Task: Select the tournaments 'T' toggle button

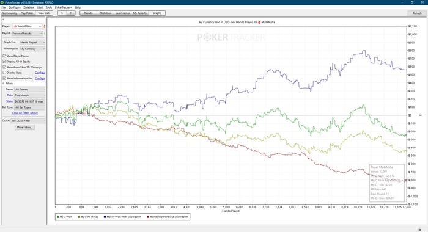Action: click(71, 13)
